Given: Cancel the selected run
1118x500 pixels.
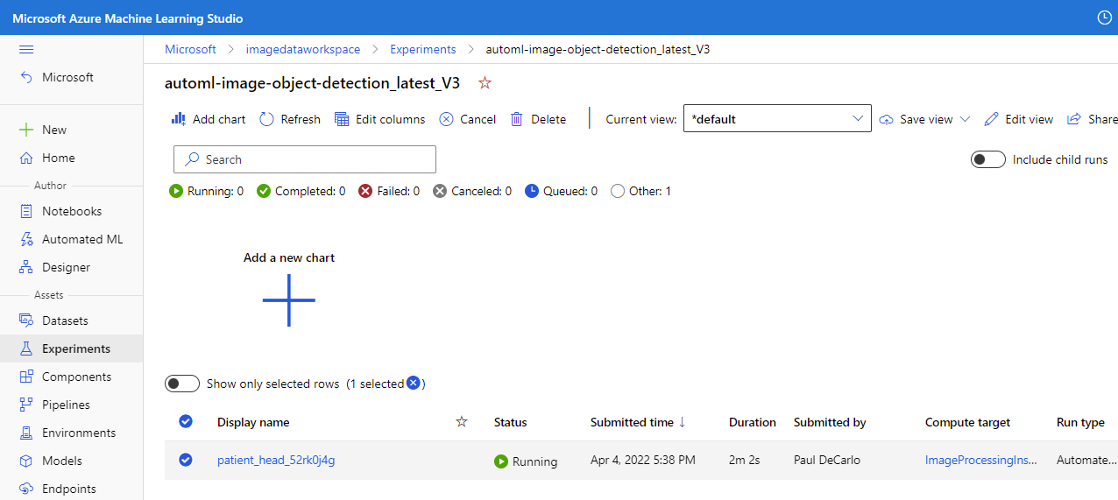Looking at the screenshot, I should click(x=467, y=119).
